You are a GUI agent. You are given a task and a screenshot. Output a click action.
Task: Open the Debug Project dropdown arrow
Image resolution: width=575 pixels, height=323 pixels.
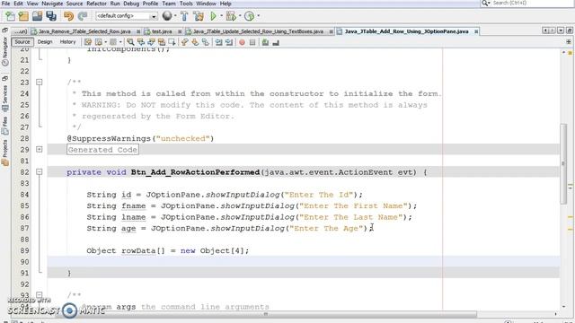pyautogui.click(x=240, y=16)
